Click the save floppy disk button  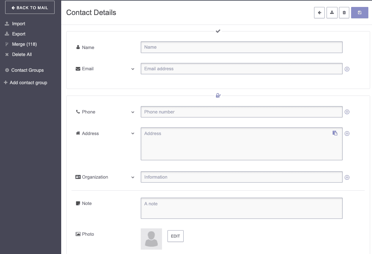360,12
